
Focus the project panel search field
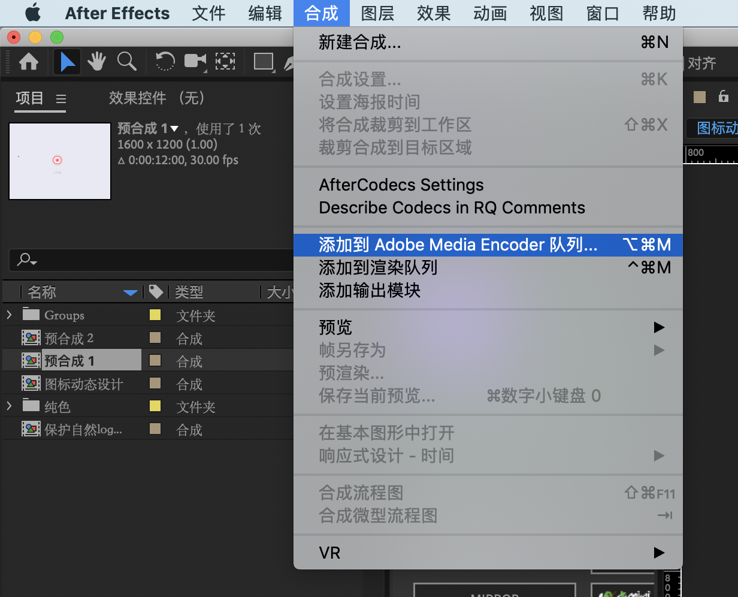click(x=153, y=260)
